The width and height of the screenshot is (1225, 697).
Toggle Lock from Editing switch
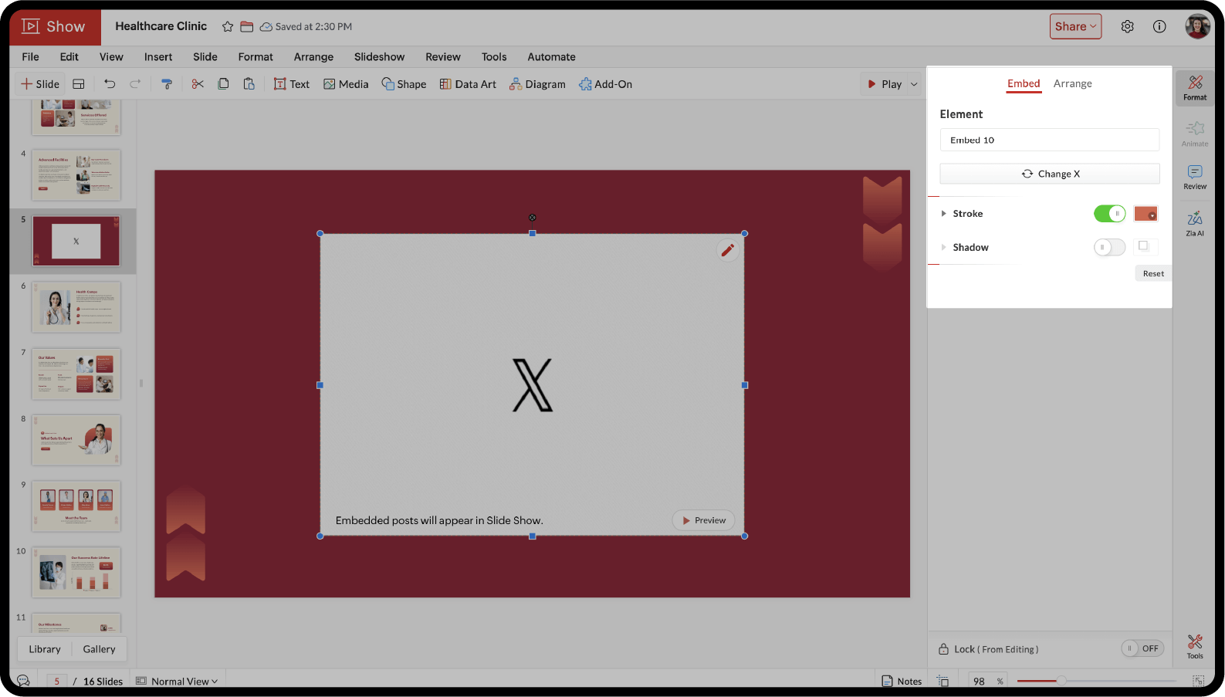(1142, 649)
